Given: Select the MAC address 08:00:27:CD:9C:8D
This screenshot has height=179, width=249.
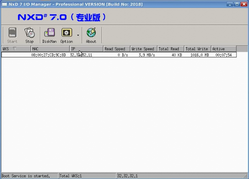Looking at the screenshot, I should [x=49, y=55].
